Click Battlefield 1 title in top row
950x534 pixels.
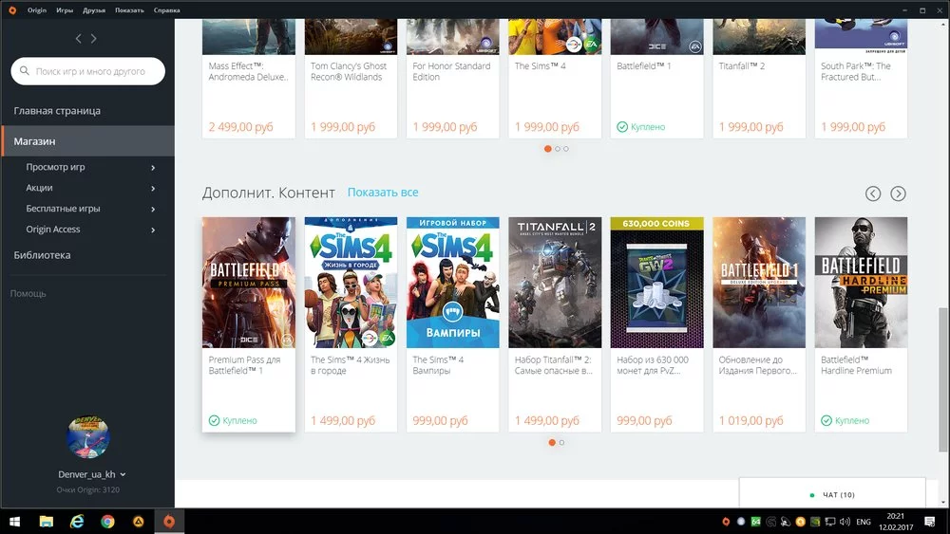[643, 65]
